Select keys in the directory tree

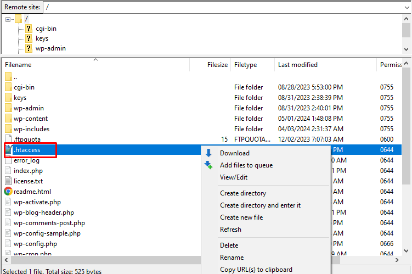point(42,38)
